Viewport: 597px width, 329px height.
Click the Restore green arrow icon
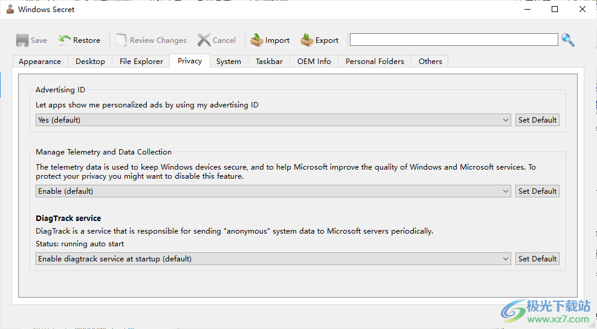65,40
